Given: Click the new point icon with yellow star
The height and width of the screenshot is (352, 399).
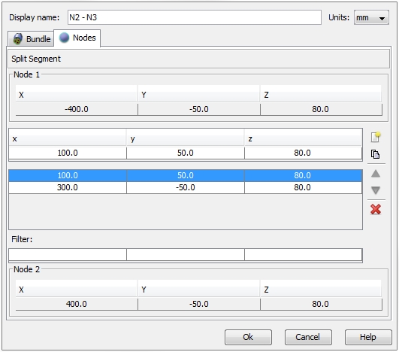Looking at the screenshot, I should click(x=376, y=137).
